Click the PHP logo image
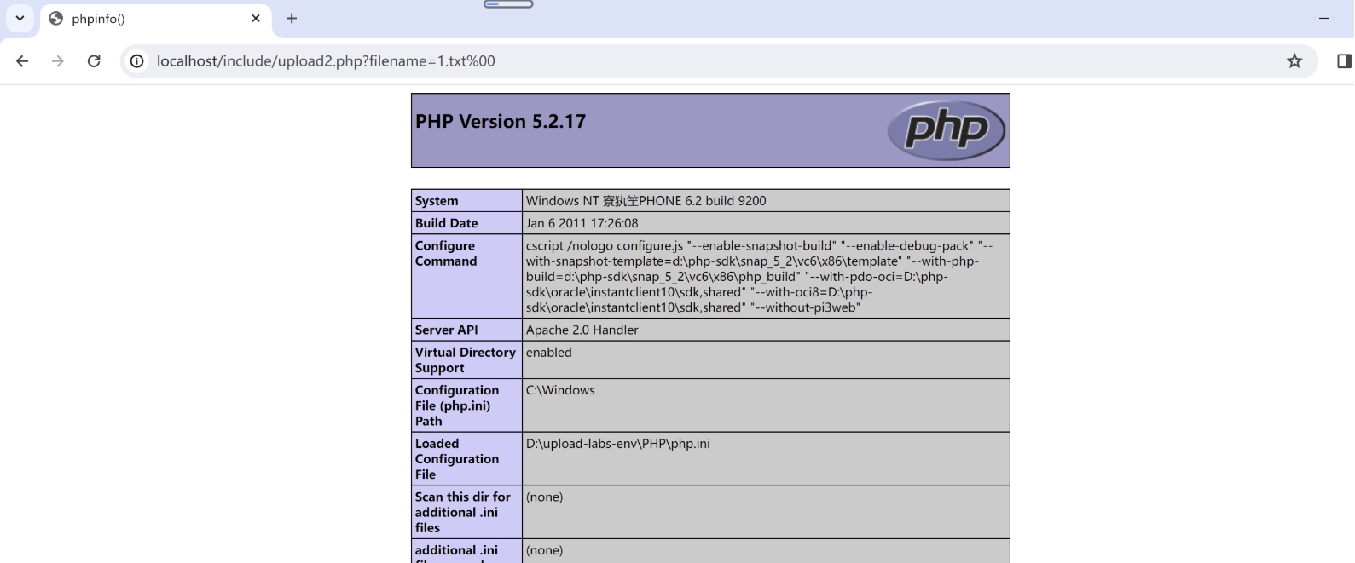This screenshot has width=1355, height=563. pyautogui.click(x=946, y=129)
